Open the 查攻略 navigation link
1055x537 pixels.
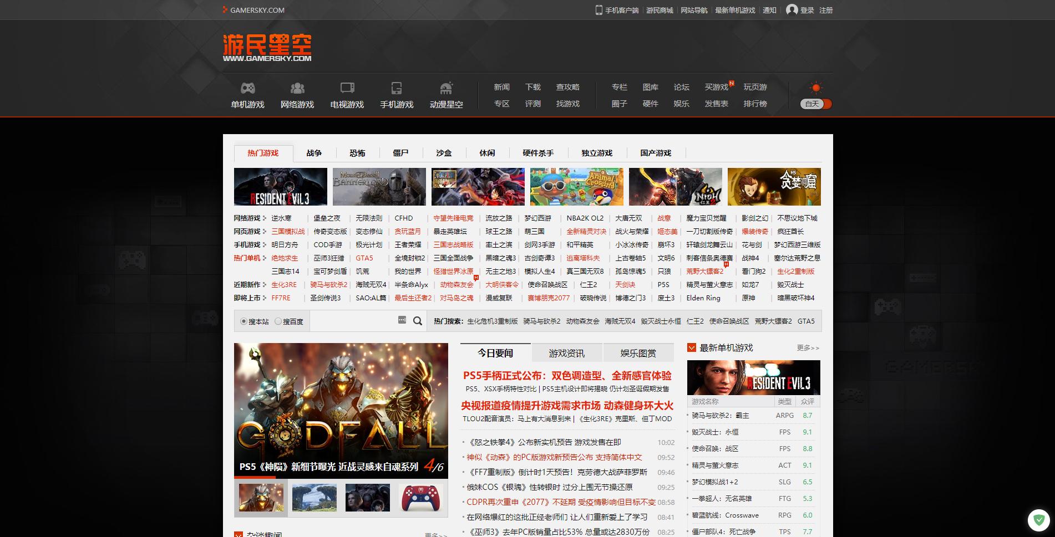[567, 87]
